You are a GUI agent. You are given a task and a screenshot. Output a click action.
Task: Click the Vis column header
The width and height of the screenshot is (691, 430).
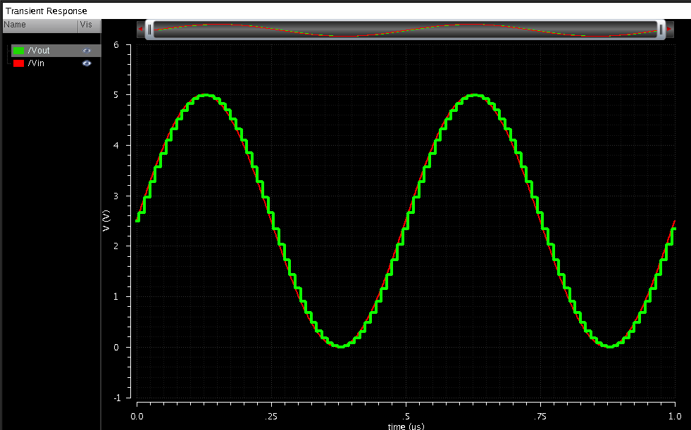(x=85, y=25)
